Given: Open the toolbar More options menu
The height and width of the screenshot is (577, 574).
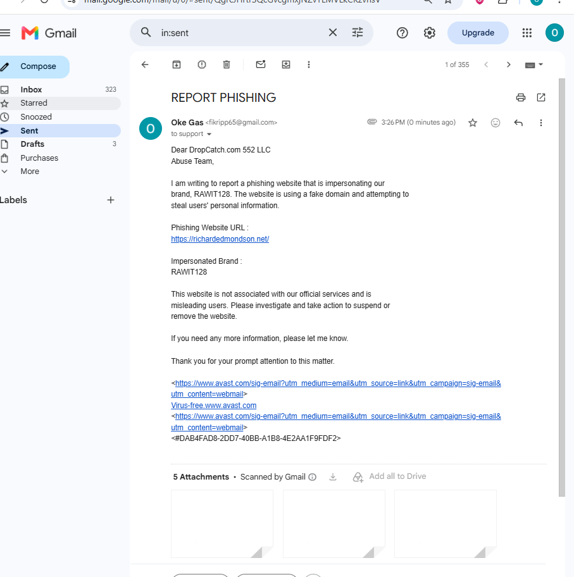Looking at the screenshot, I should click(309, 65).
